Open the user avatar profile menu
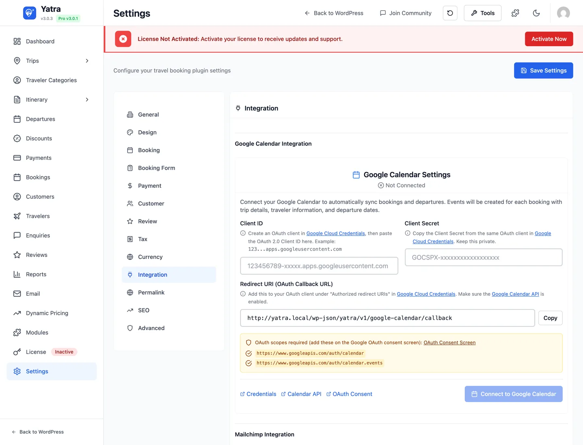This screenshot has height=445, width=583. click(564, 13)
